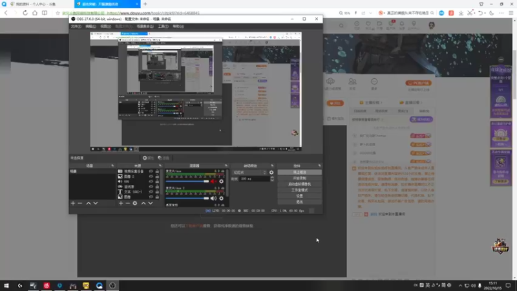The height and width of the screenshot is (291, 517).
Task: Open 设置 from OBS Controls
Action: coord(299,196)
